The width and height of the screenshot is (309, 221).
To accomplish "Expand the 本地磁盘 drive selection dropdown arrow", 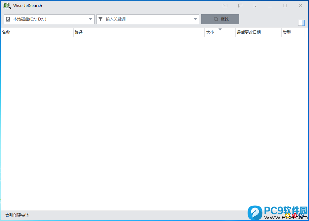I will coord(91,19).
